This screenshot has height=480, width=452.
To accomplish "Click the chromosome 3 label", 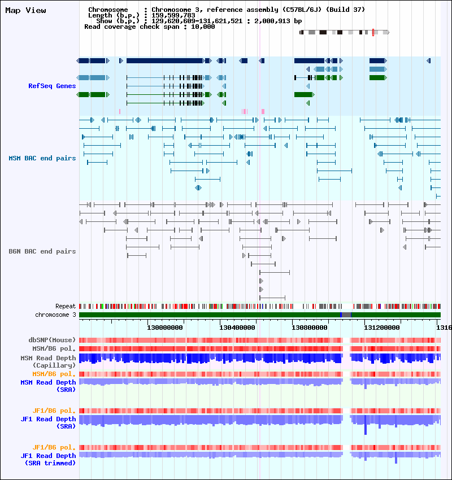I will coord(55,315).
